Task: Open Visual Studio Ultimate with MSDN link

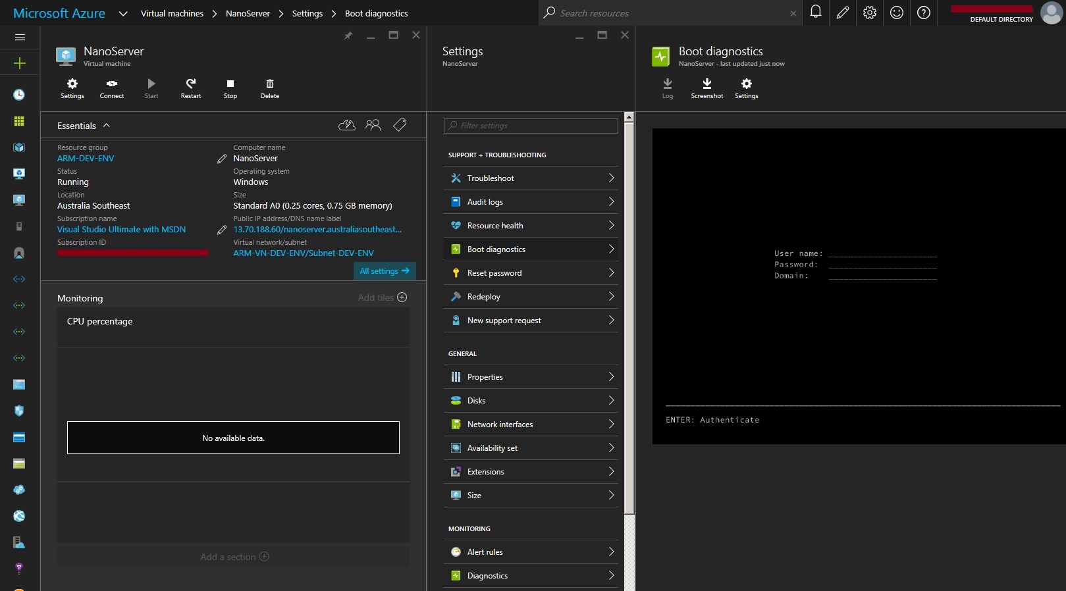Action: [122, 230]
